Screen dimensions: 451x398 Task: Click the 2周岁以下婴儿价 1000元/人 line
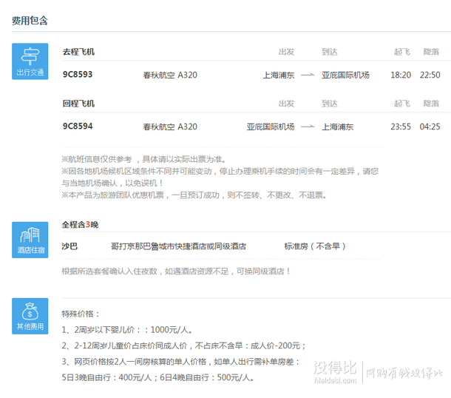127,330
